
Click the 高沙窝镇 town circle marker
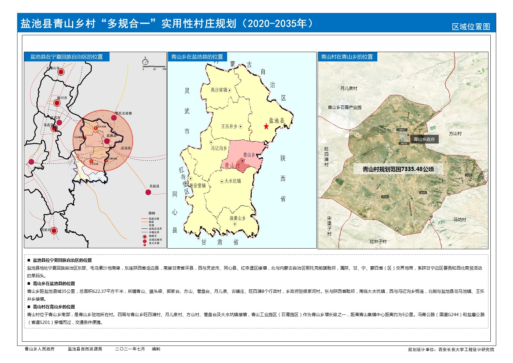(x=230, y=91)
